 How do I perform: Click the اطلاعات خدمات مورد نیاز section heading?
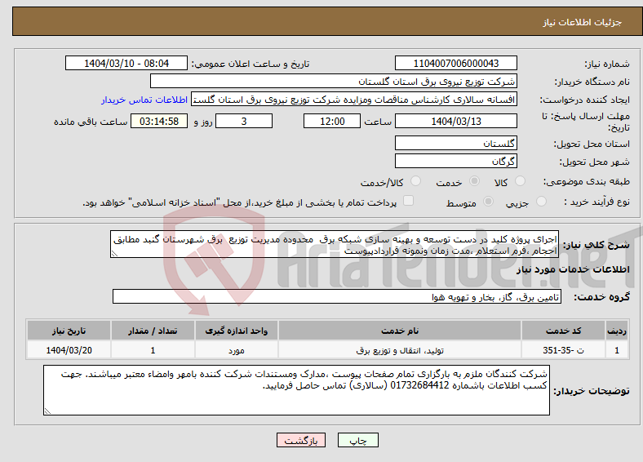point(573,269)
